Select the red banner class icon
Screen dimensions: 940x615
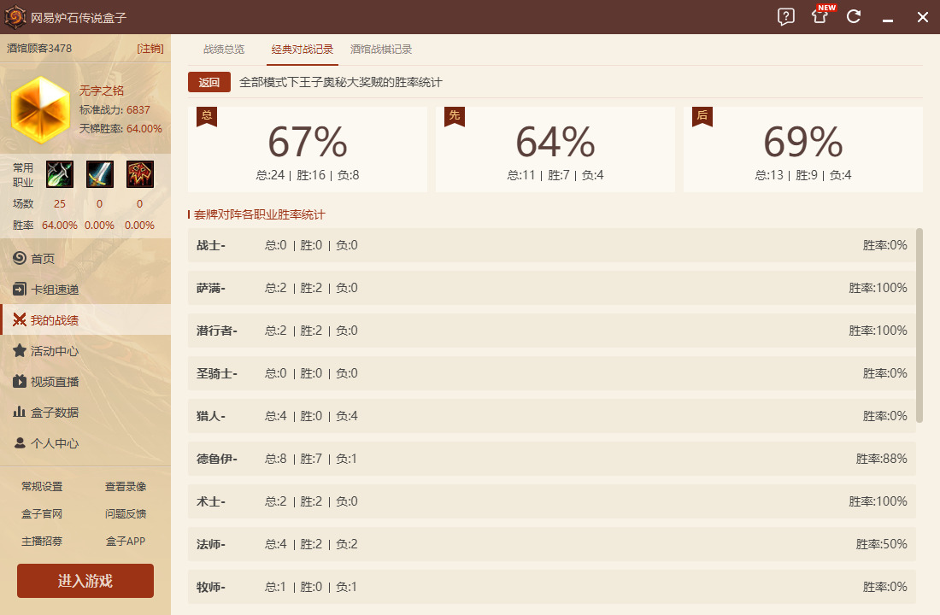tap(139, 173)
